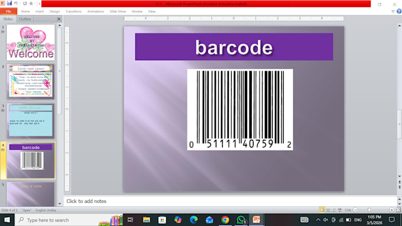402x226 pixels.
Task: Fit slide to current window
Action: [398, 210]
